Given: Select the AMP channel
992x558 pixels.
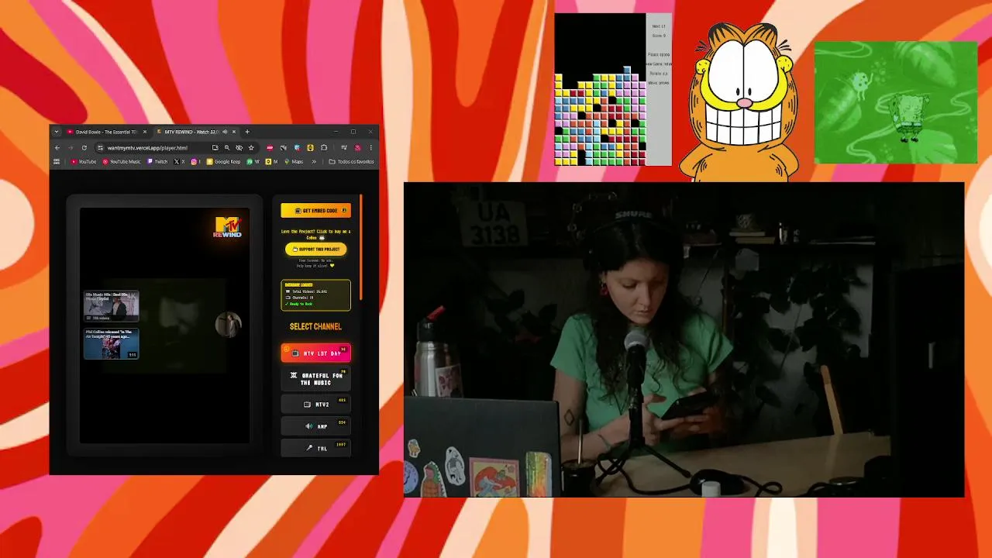Looking at the screenshot, I should click(x=315, y=425).
